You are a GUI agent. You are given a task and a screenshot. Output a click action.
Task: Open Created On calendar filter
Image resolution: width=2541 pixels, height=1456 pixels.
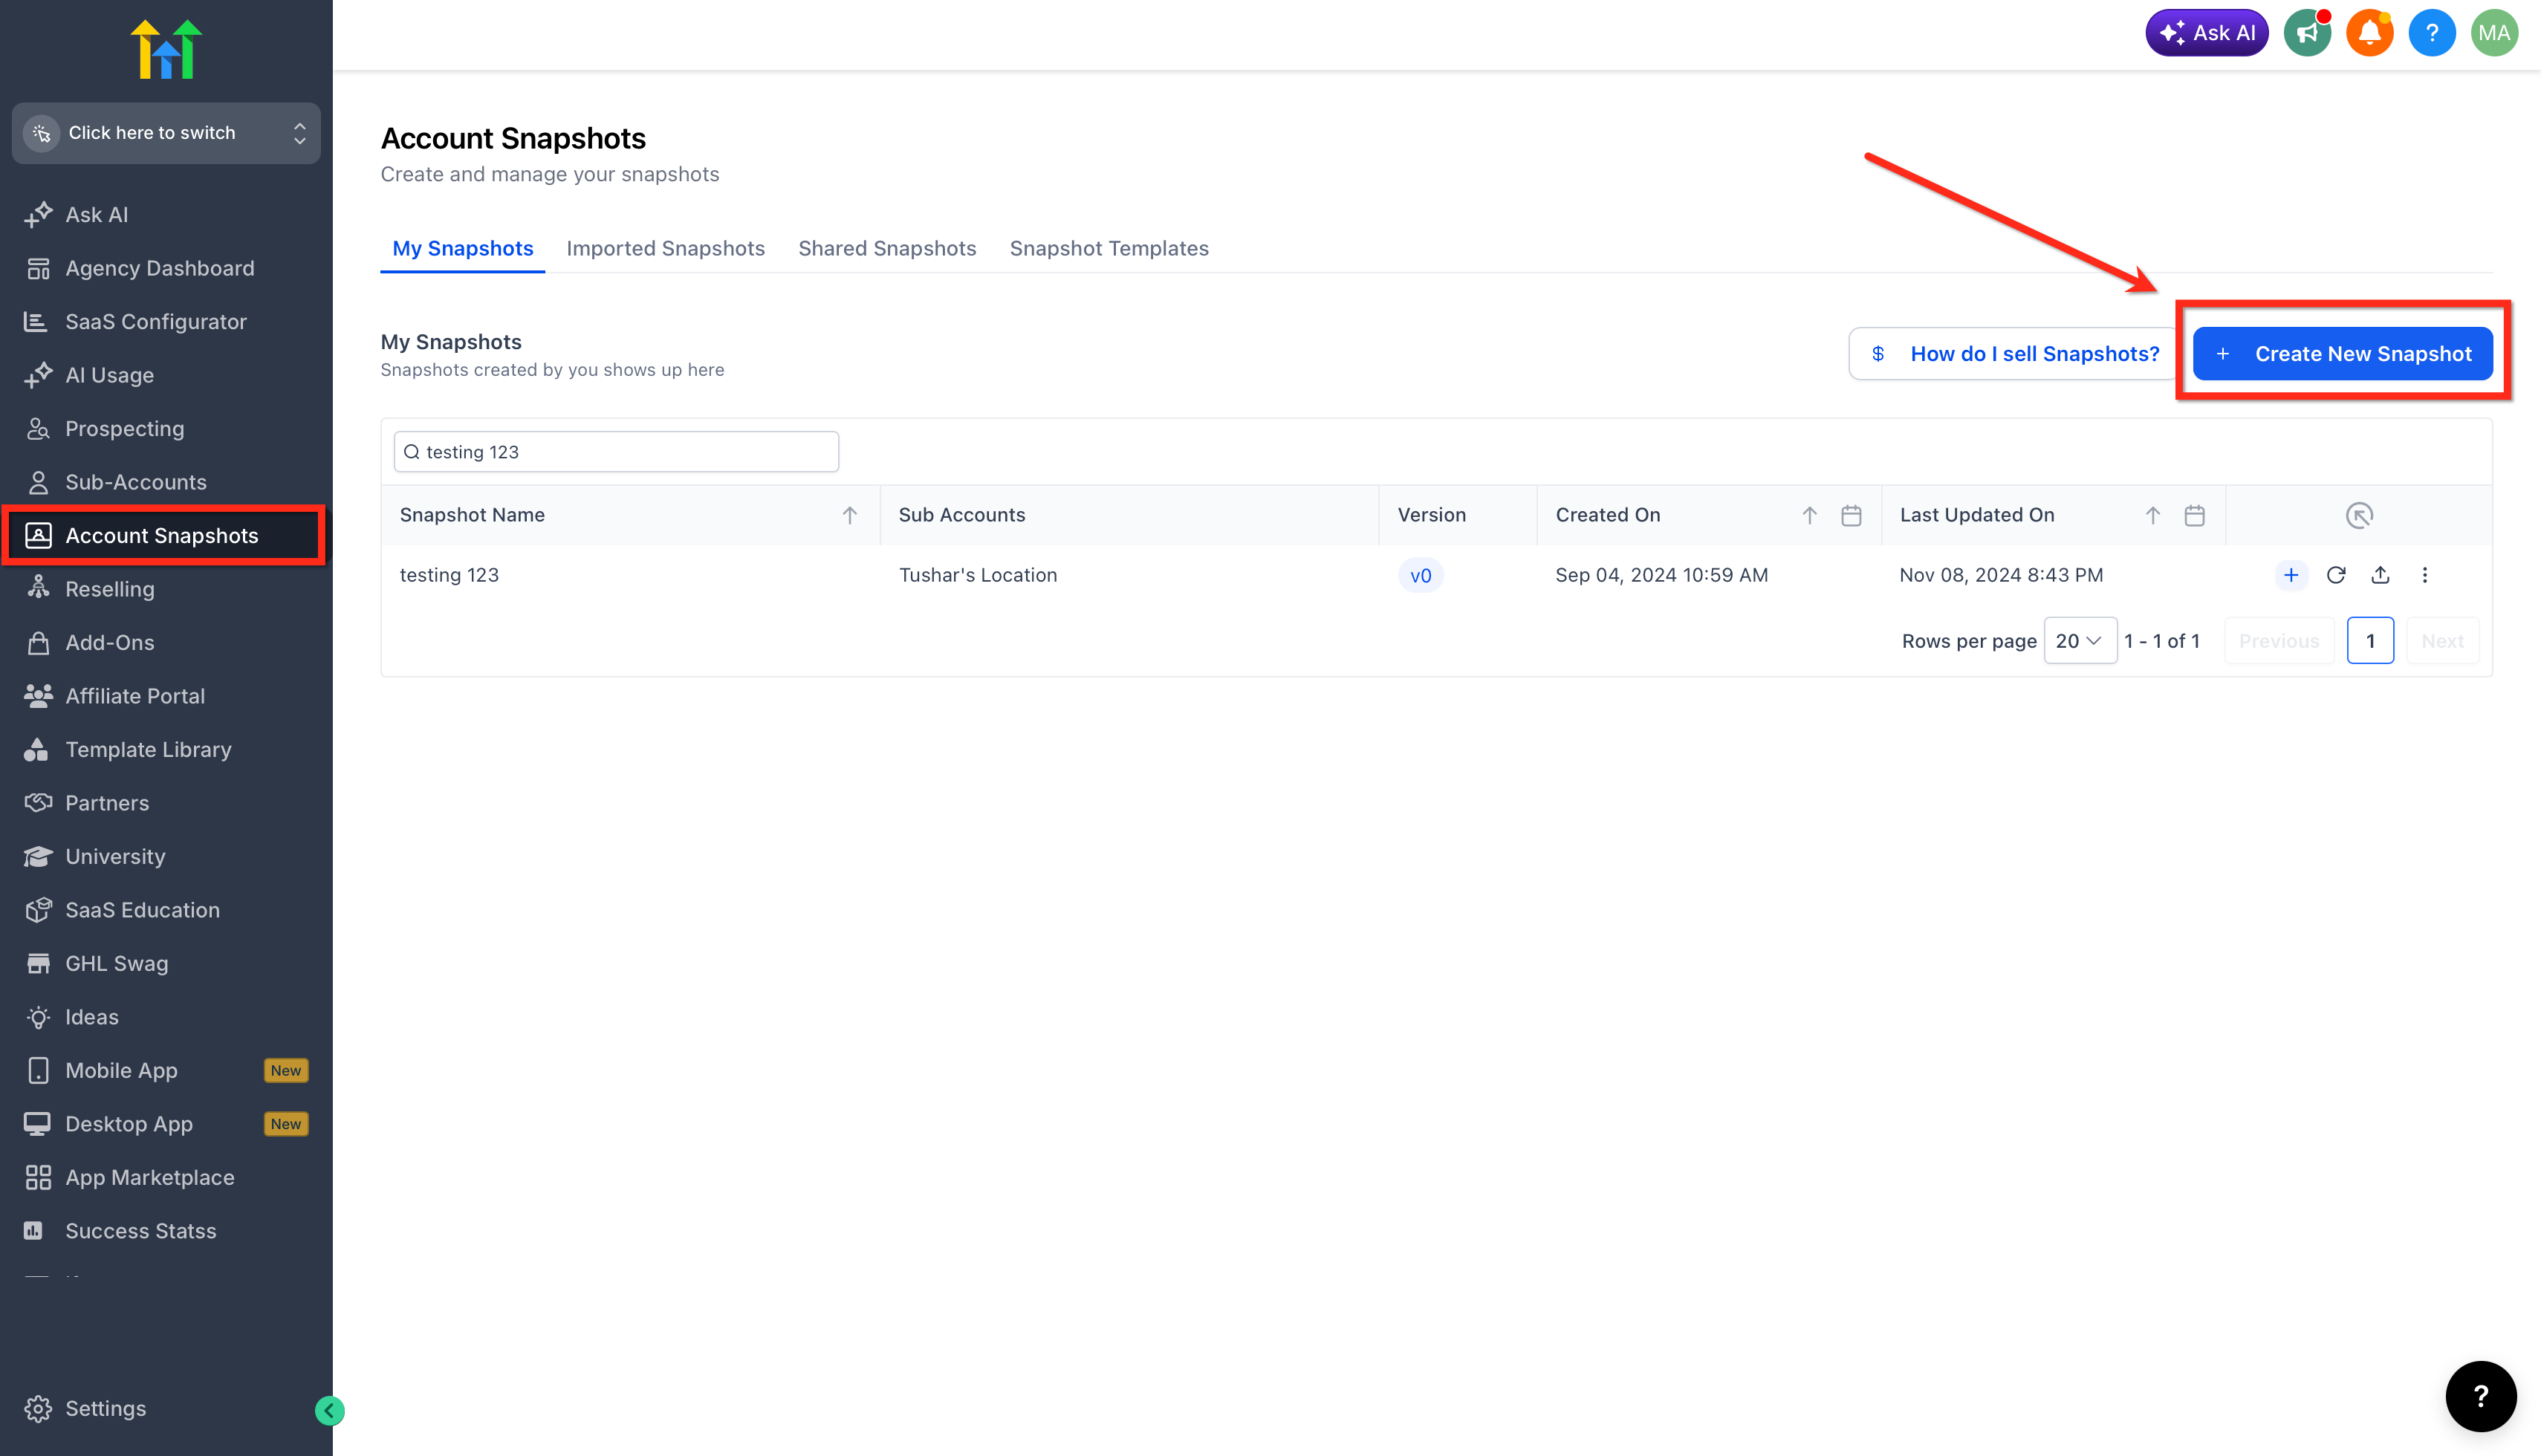click(x=1851, y=515)
